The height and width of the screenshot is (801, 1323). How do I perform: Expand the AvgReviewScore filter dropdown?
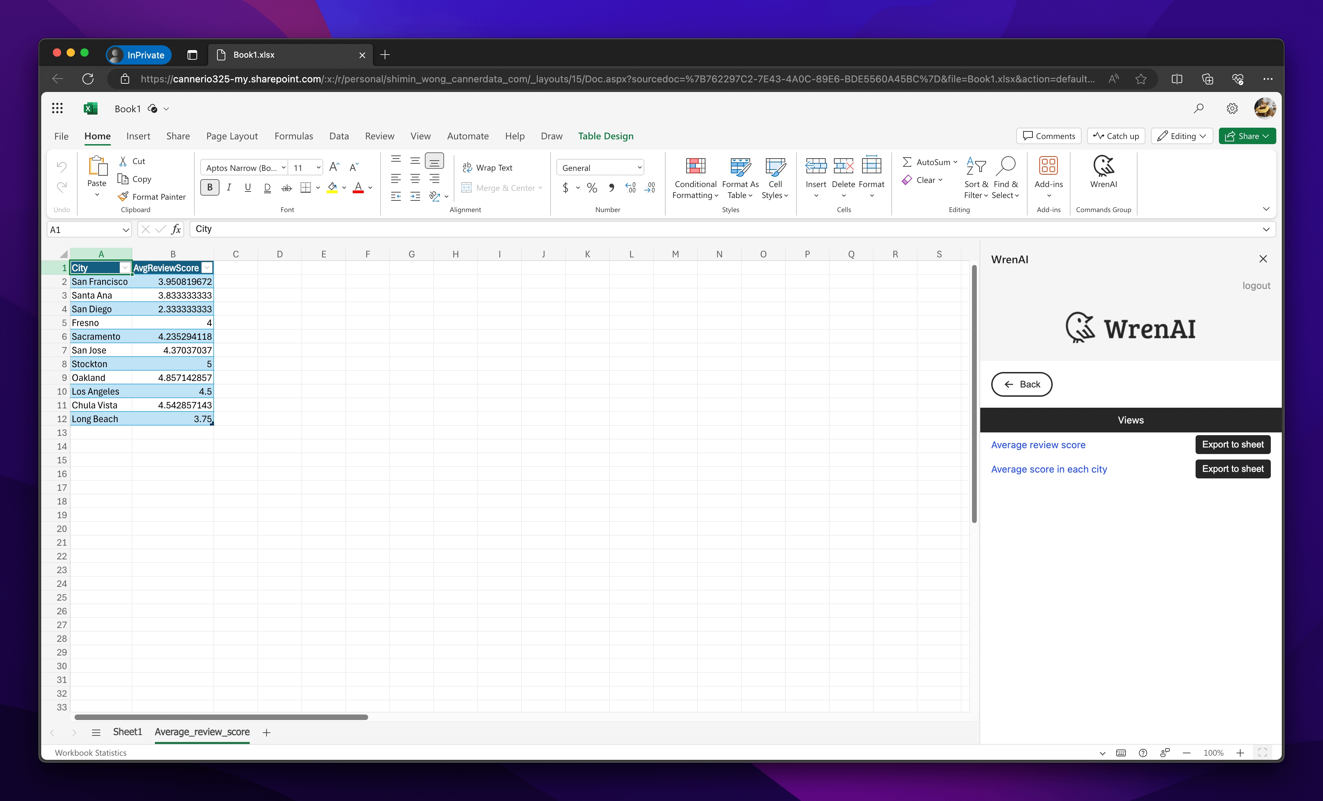click(207, 268)
